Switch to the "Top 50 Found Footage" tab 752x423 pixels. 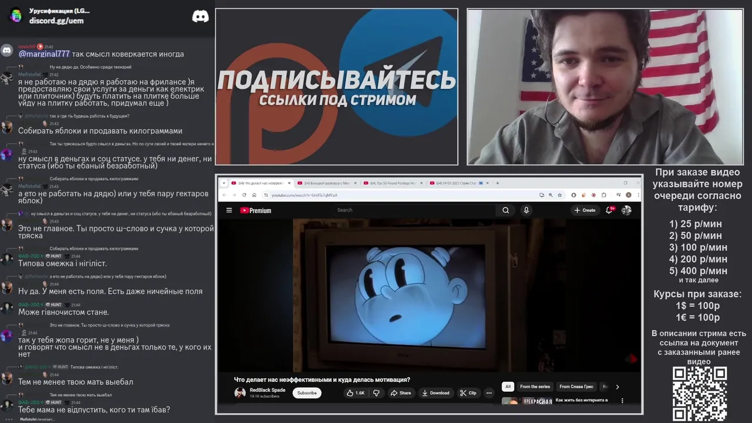coord(392,183)
